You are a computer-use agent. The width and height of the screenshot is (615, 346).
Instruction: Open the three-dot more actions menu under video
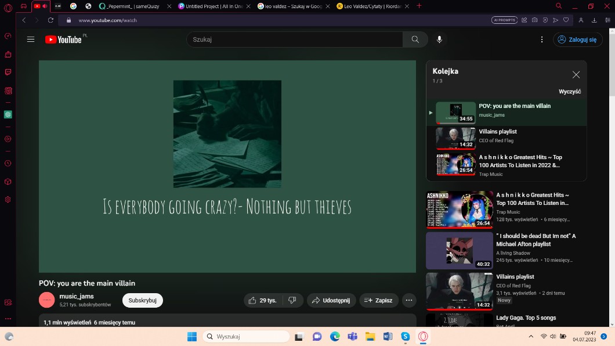tap(409, 300)
